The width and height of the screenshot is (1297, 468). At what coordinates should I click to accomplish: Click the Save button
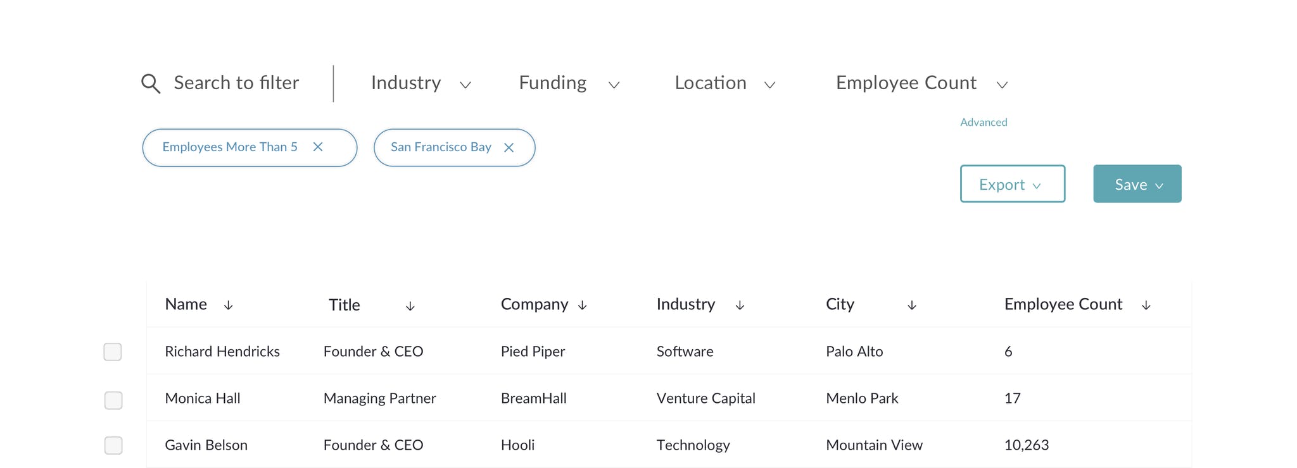[1137, 184]
